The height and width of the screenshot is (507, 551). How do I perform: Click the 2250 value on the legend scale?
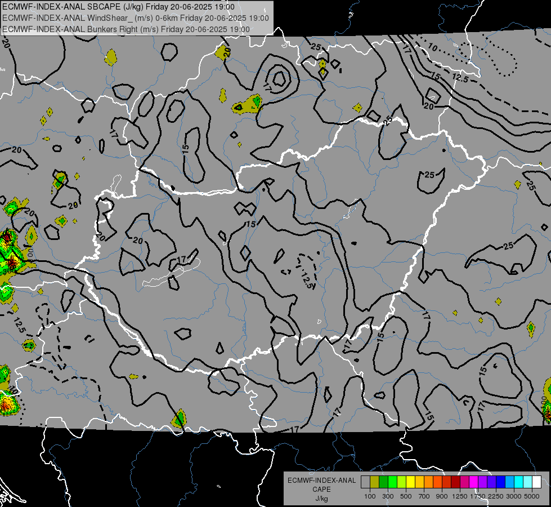[496, 496]
